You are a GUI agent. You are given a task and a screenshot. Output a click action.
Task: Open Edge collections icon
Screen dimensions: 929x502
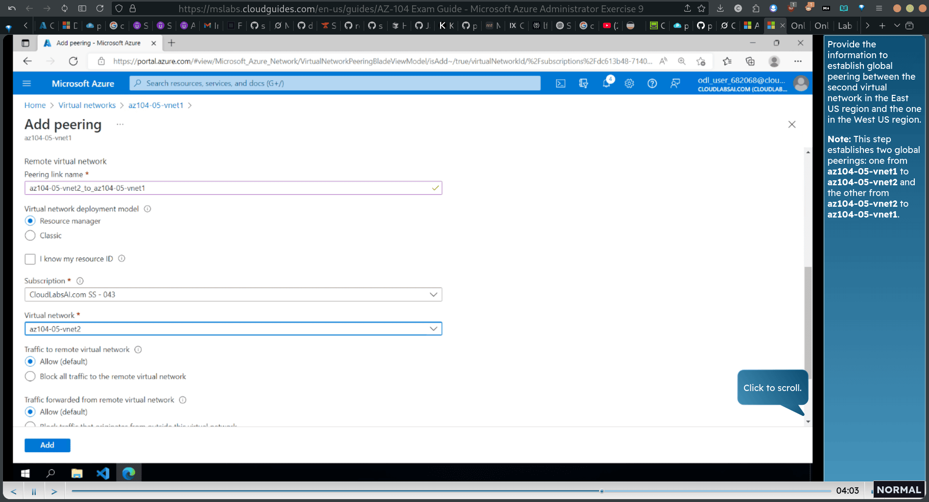(750, 61)
